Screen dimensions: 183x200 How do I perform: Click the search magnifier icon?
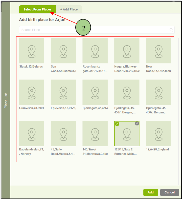pyautogui.click(x=171, y=30)
